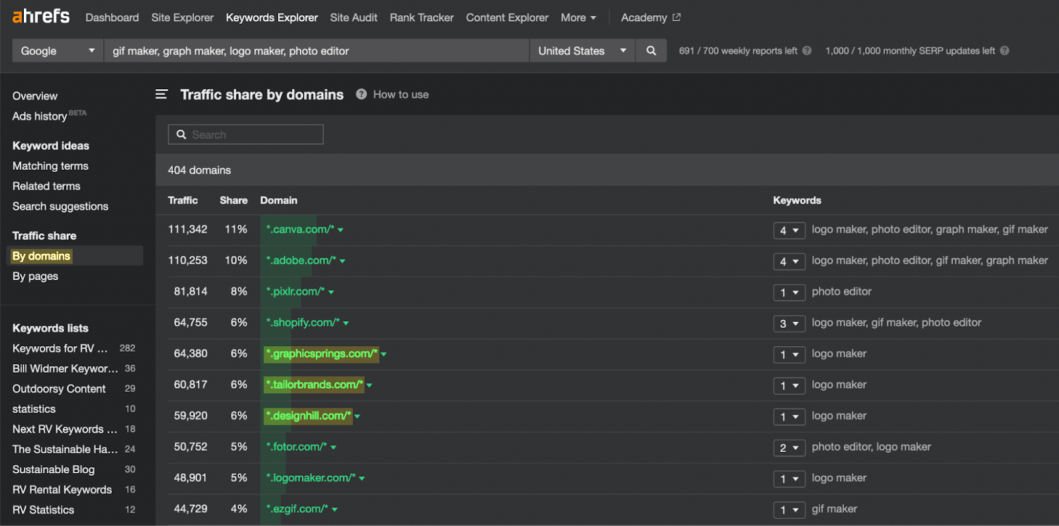Viewport: 1059px width, 526px height.
Task: Expand keywords count dropdown for shopify.com
Action: pyautogui.click(x=789, y=323)
